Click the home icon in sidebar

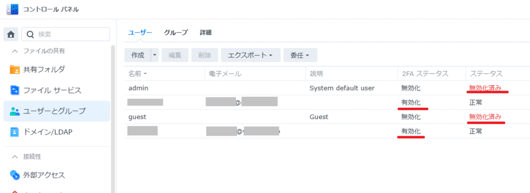tap(11, 35)
